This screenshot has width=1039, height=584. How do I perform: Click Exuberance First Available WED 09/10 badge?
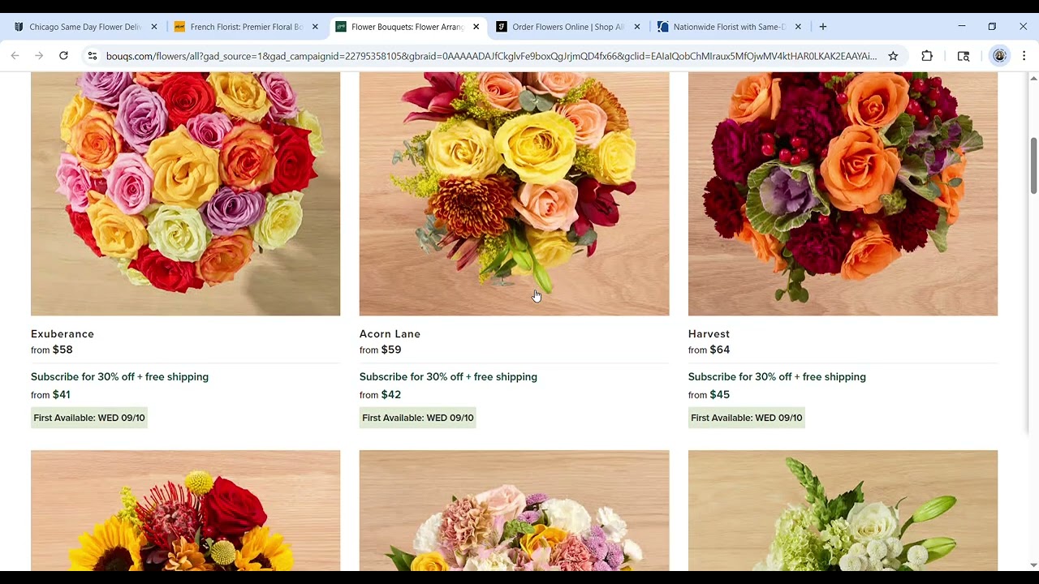pyautogui.click(x=89, y=418)
